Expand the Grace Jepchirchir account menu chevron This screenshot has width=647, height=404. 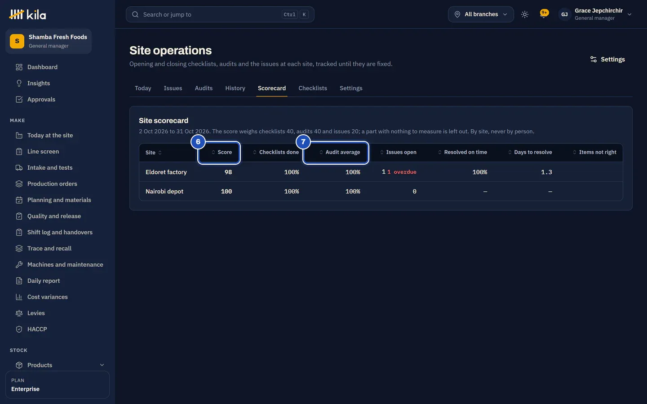click(629, 14)
